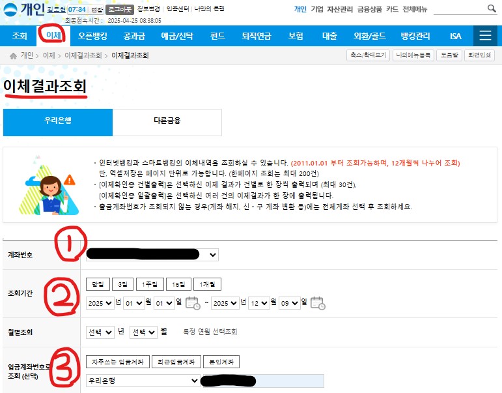Viewport: 502px width, 393px height.
Task: Open end year 2025 dropdown
Action: [225, 303]
